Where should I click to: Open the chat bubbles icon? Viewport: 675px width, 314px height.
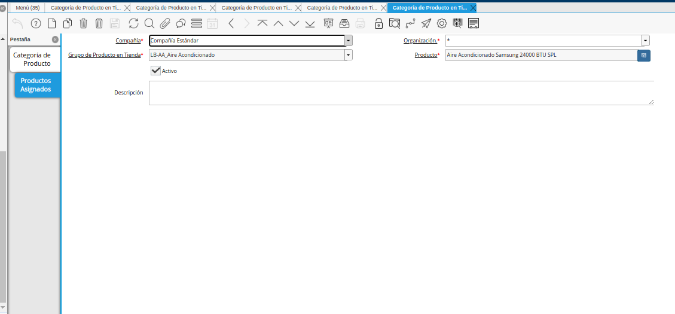[x=180, y=23]
